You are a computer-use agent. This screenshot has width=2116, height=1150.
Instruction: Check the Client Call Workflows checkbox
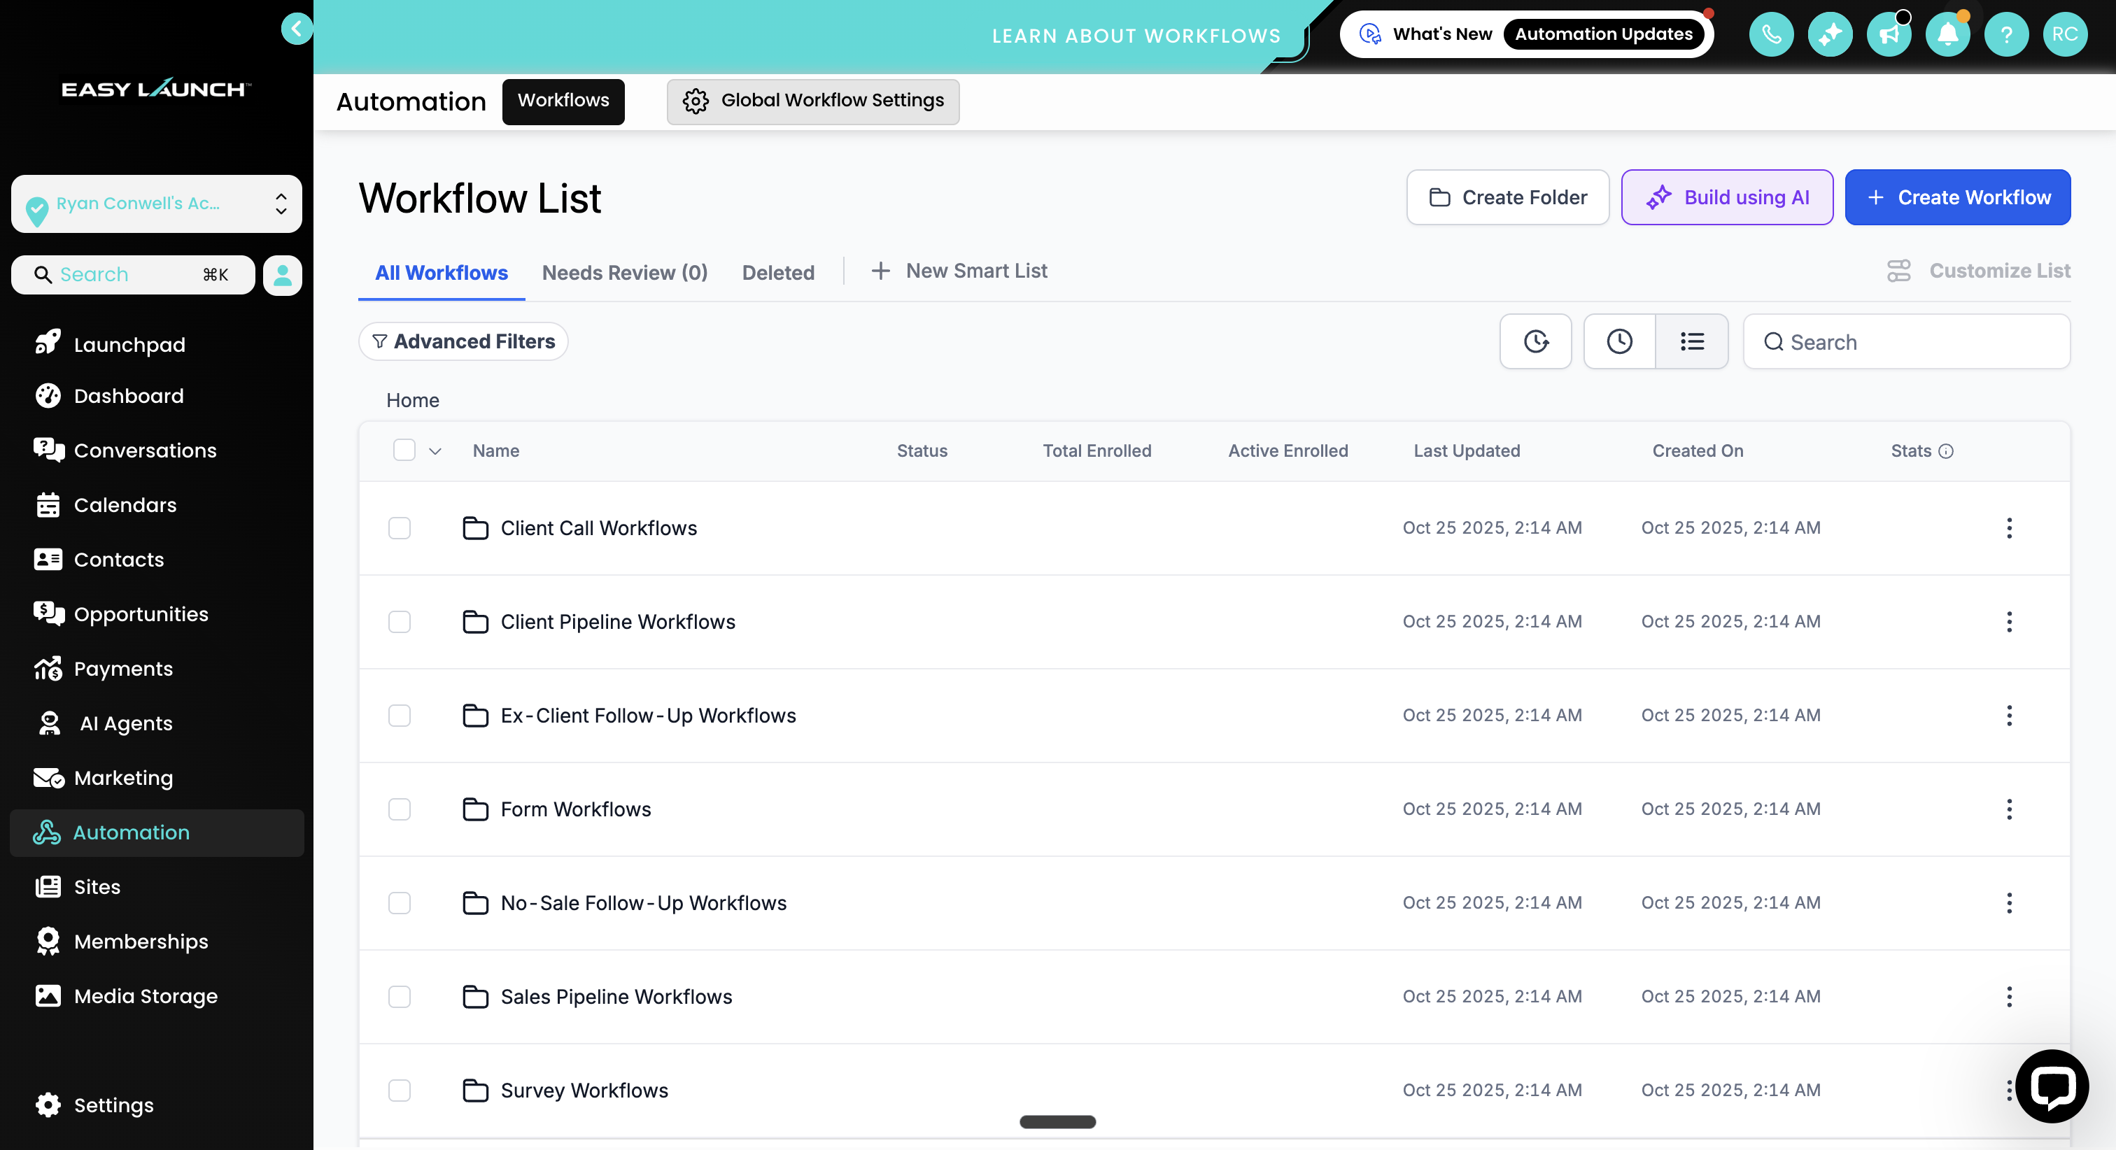pos(400,528)
